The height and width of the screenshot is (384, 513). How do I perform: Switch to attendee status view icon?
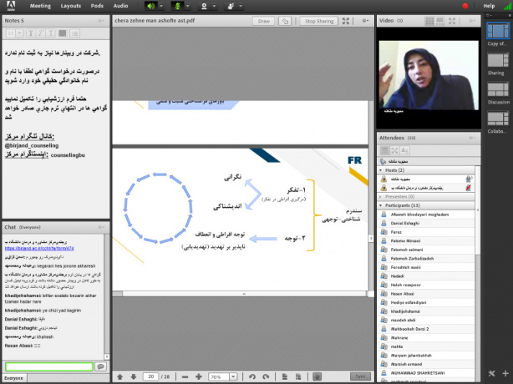[x=404, y=150]
